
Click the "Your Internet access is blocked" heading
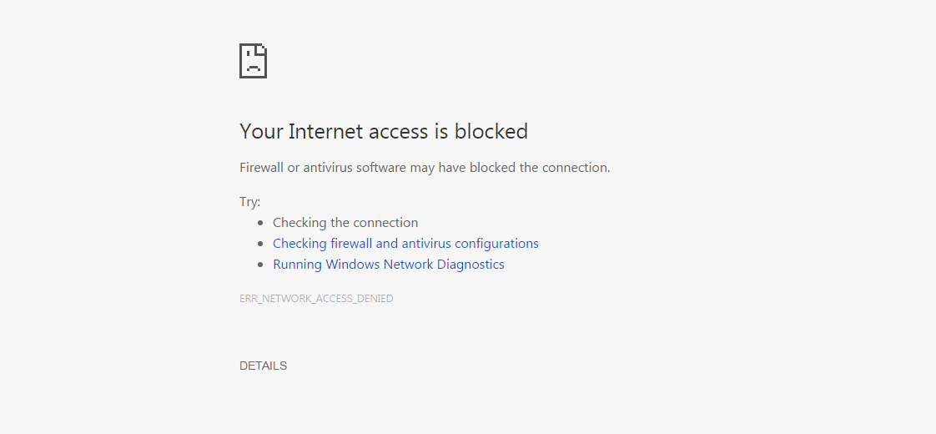[x=384, y=132]
